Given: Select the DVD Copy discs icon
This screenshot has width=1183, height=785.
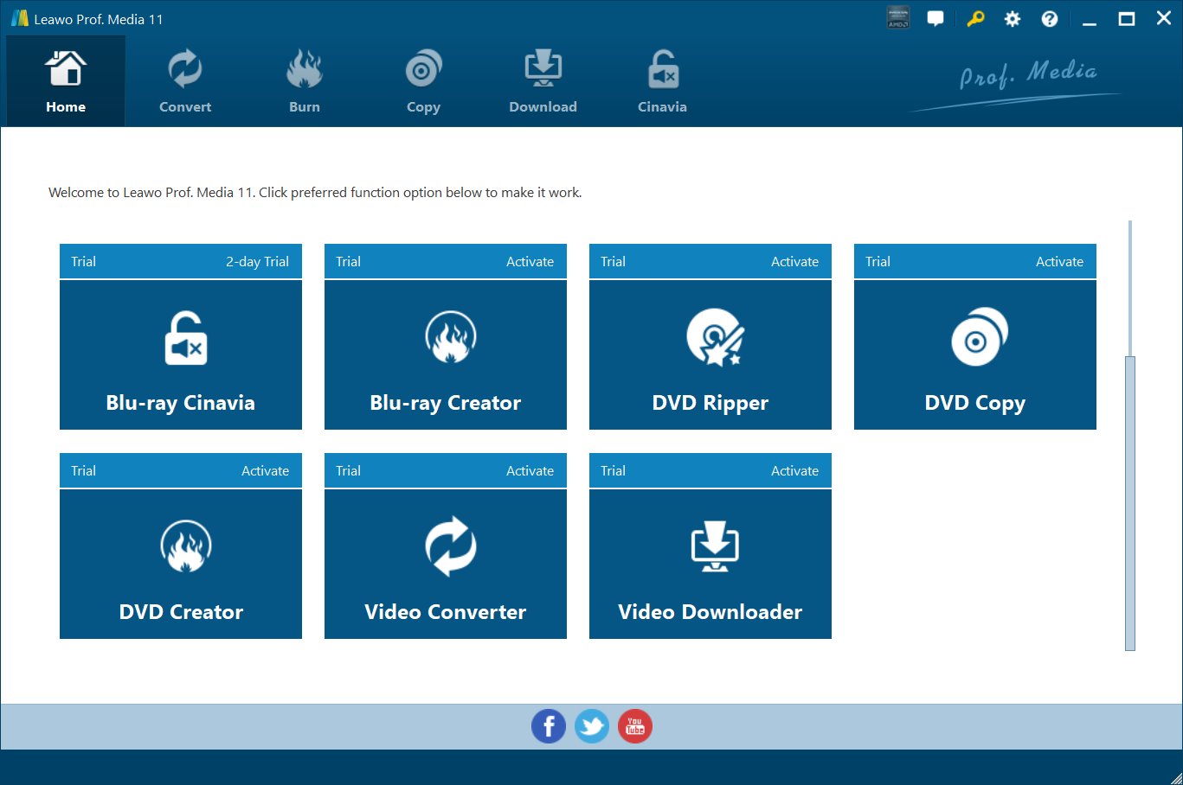Looking at the screenshot, I should pyautogui.click(x=978, y=337).
